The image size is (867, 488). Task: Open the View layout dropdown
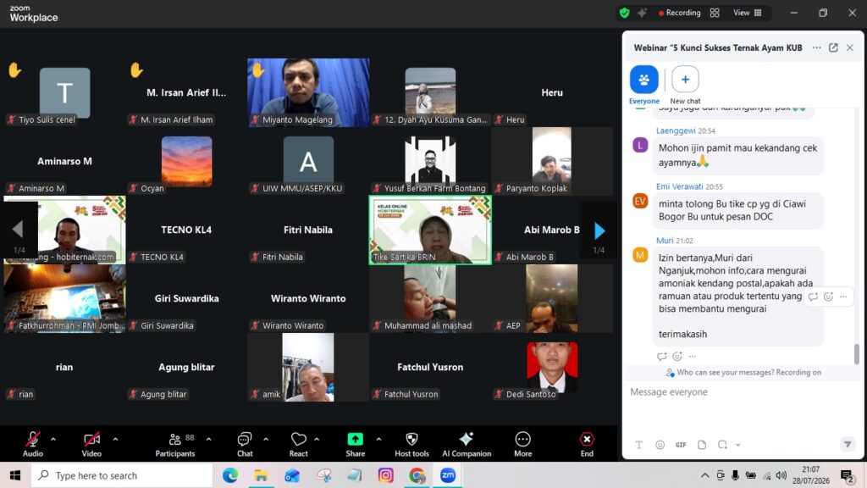coord(748,13)
